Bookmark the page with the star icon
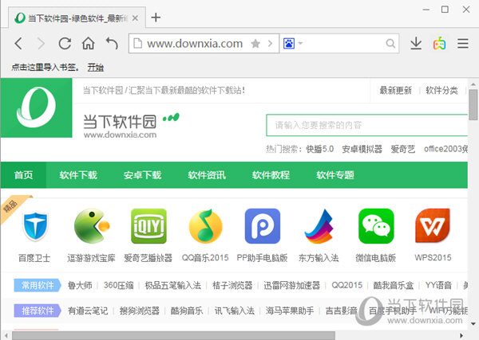 (x=255, y=44)
